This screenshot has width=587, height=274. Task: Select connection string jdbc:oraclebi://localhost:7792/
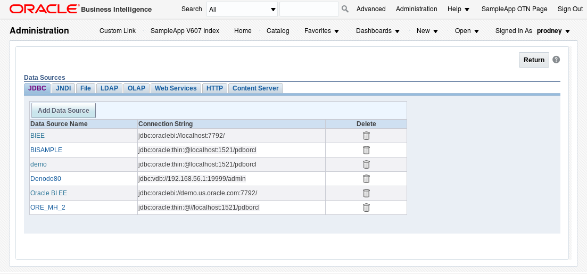(x=181, y=136)
